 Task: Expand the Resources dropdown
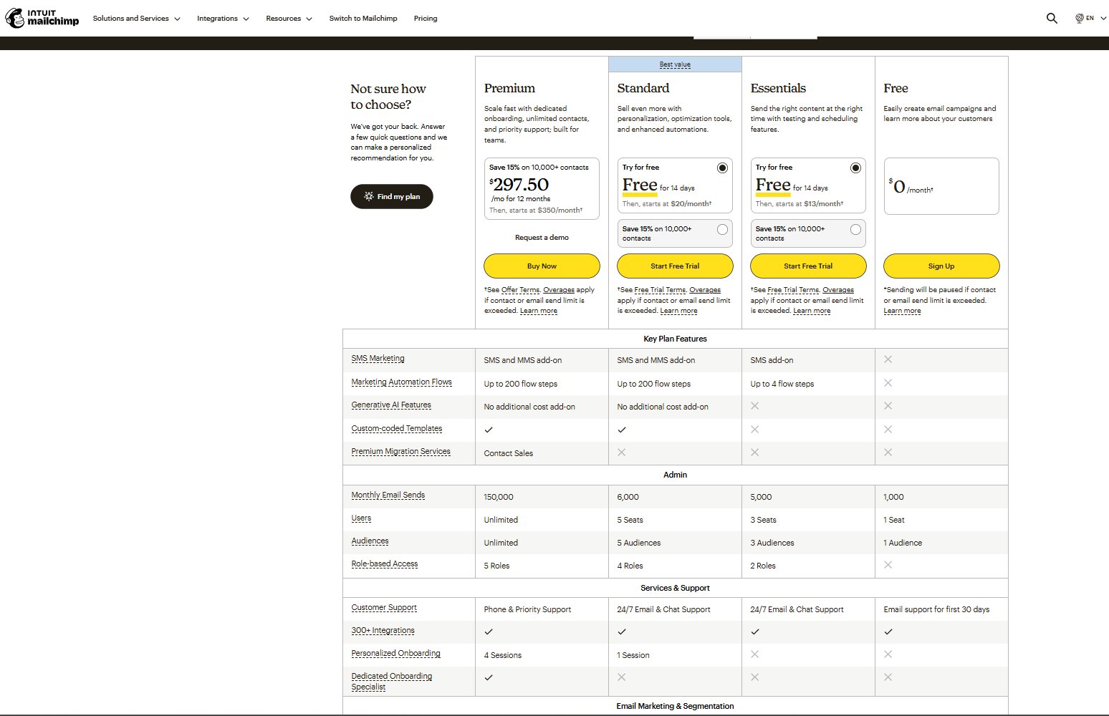[x=289, y=19]
